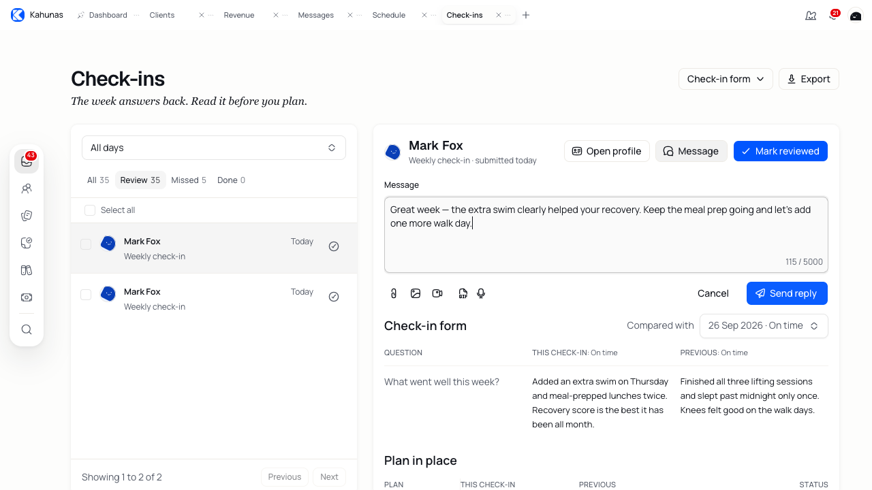Record a video with the camera icon

point(437,293)
